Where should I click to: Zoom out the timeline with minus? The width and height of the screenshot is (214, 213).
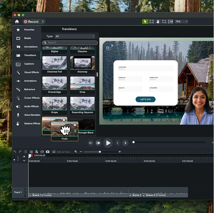[81, 152]
